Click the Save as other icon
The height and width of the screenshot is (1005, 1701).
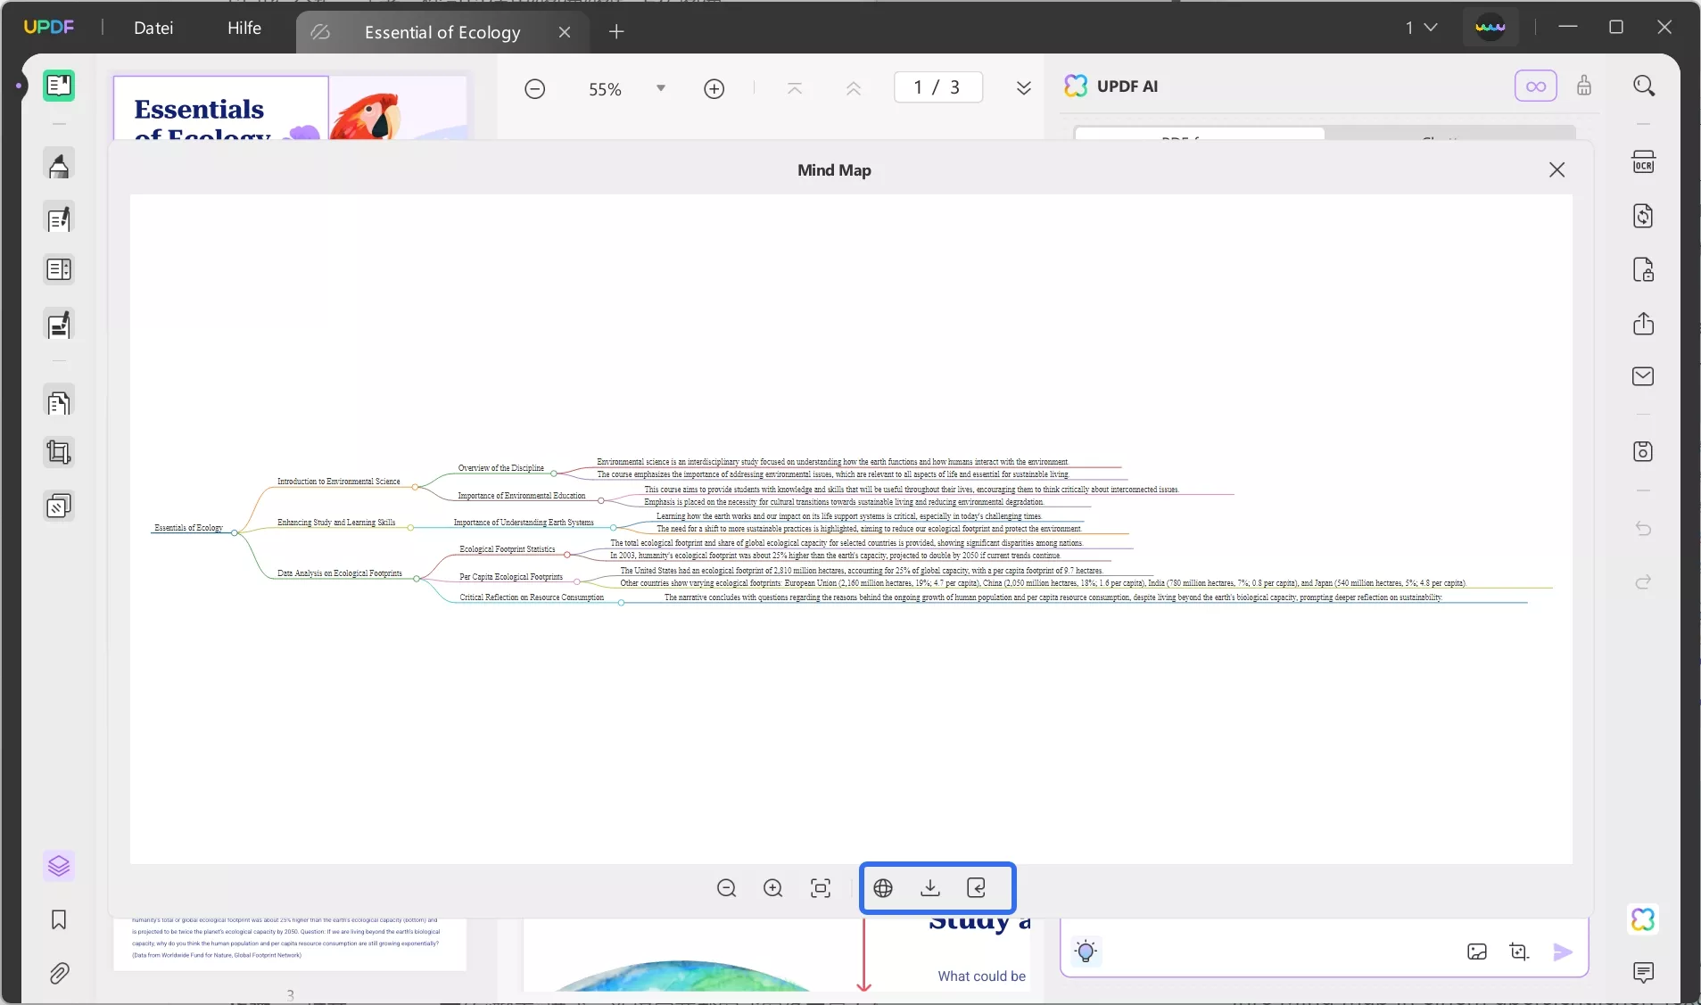tap(1643, 451)
